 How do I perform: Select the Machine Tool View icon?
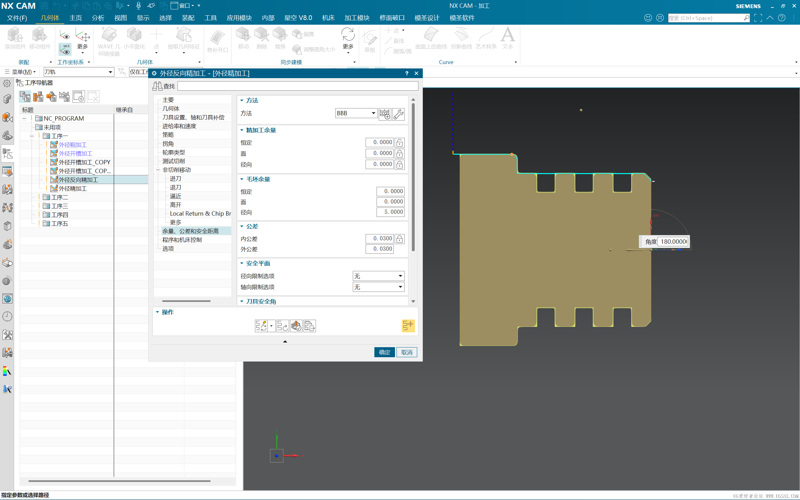pos(38,97)
